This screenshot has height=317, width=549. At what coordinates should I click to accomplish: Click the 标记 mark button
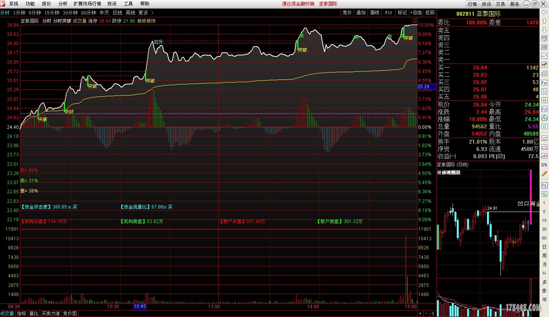(402, 13)
